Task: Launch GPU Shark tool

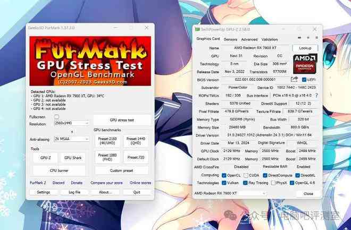Action: [73, 158]
